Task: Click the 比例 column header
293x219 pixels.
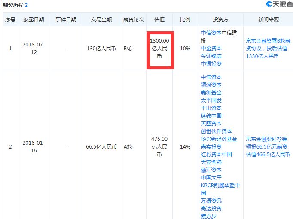Action: [x=185, y=19]
